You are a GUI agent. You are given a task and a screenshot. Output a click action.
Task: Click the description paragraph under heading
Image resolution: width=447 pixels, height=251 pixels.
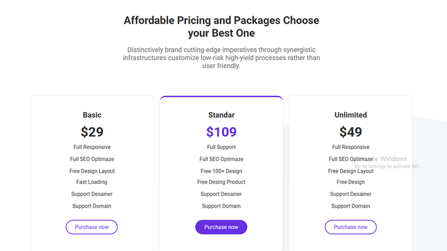point(221,58)
